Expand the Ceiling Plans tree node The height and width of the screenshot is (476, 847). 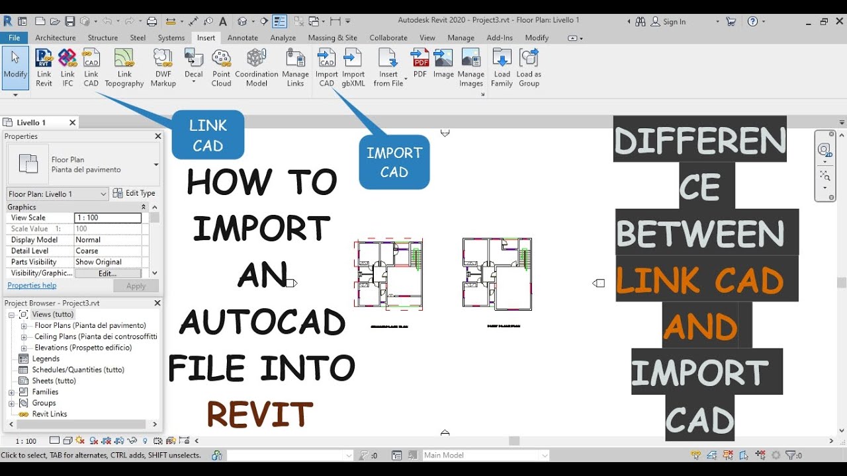[x=24, y=337]
